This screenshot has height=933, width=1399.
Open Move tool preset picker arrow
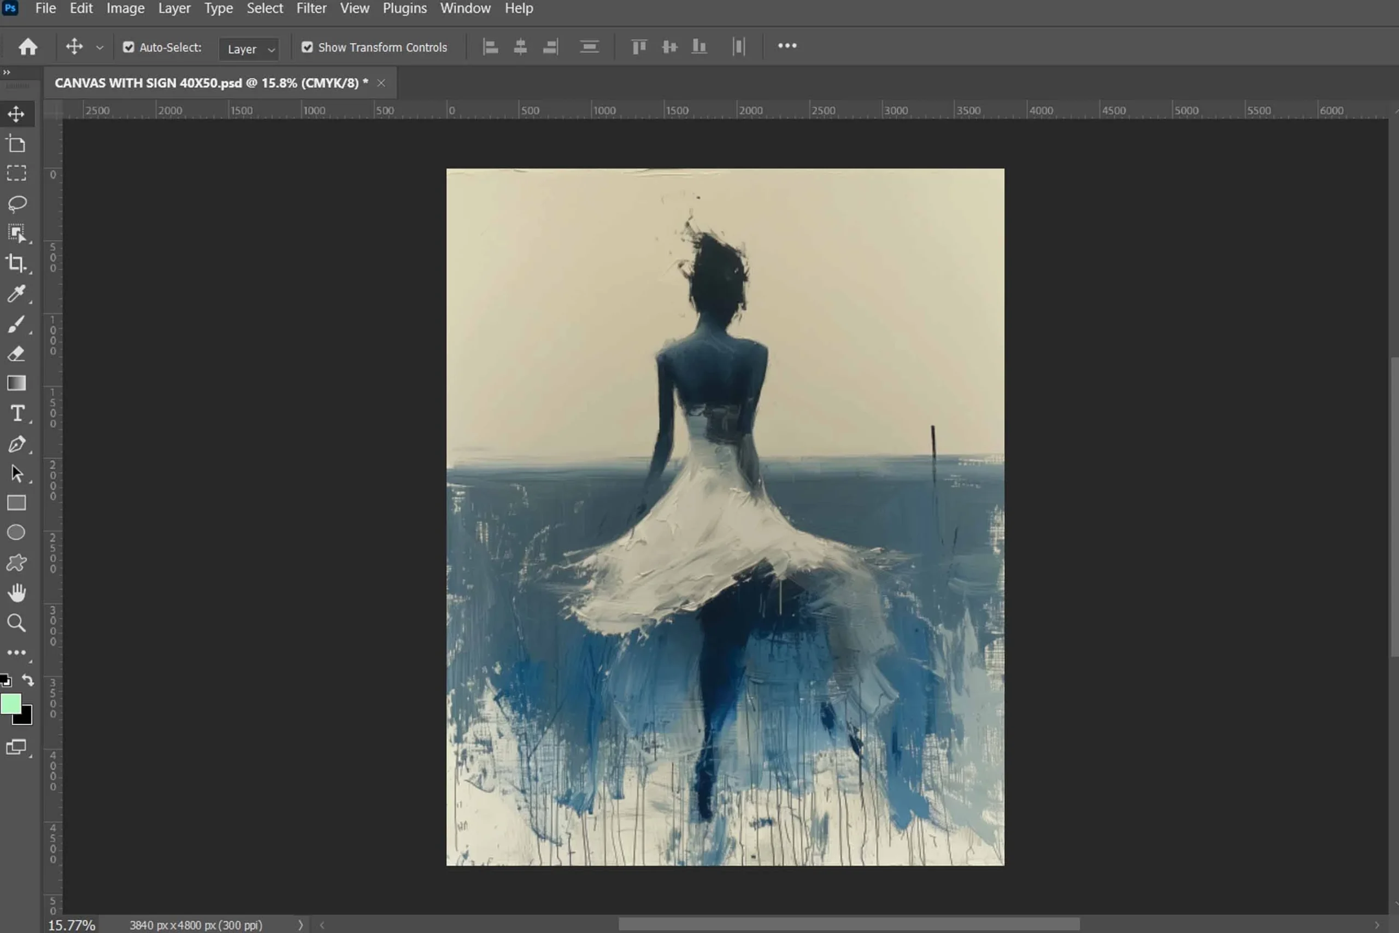(100, 48)
